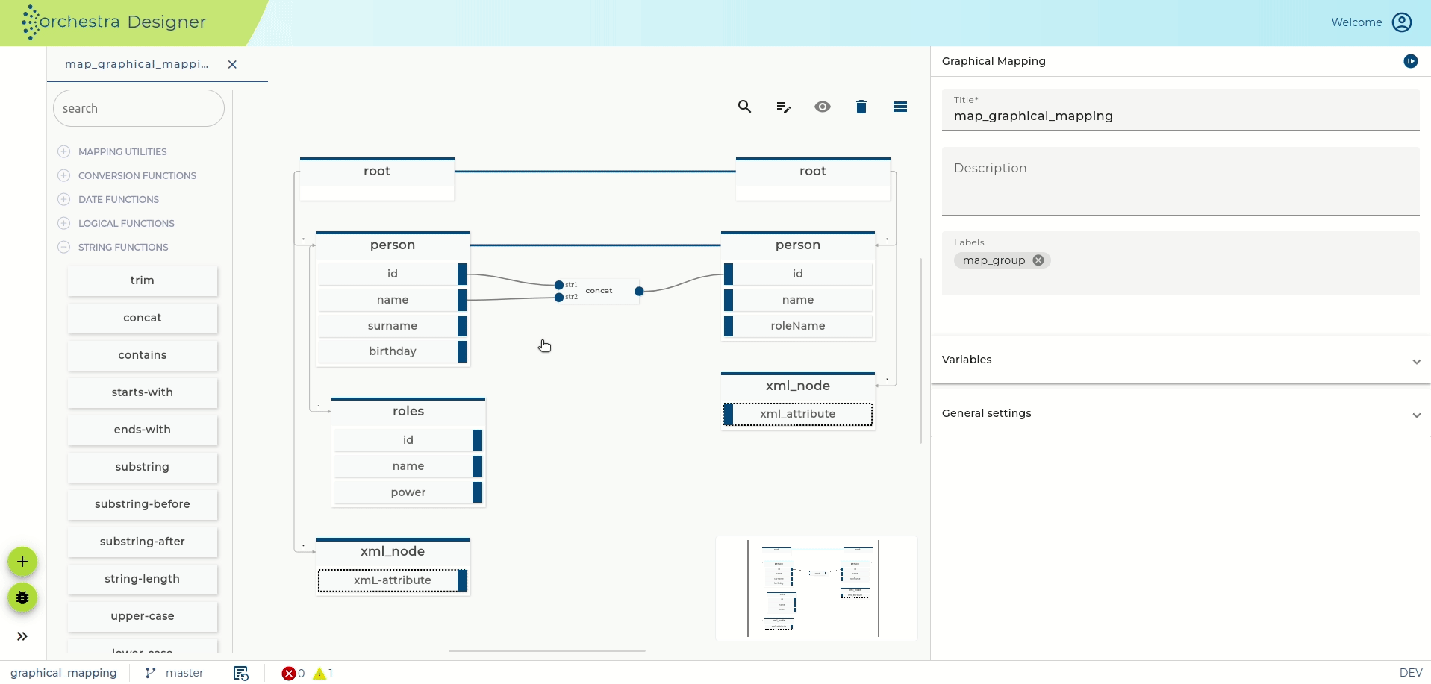The height and width of the screenshot is (684, 1431).
Task: Close the map_graphical_mapping tab
Action: coord(232,64)
